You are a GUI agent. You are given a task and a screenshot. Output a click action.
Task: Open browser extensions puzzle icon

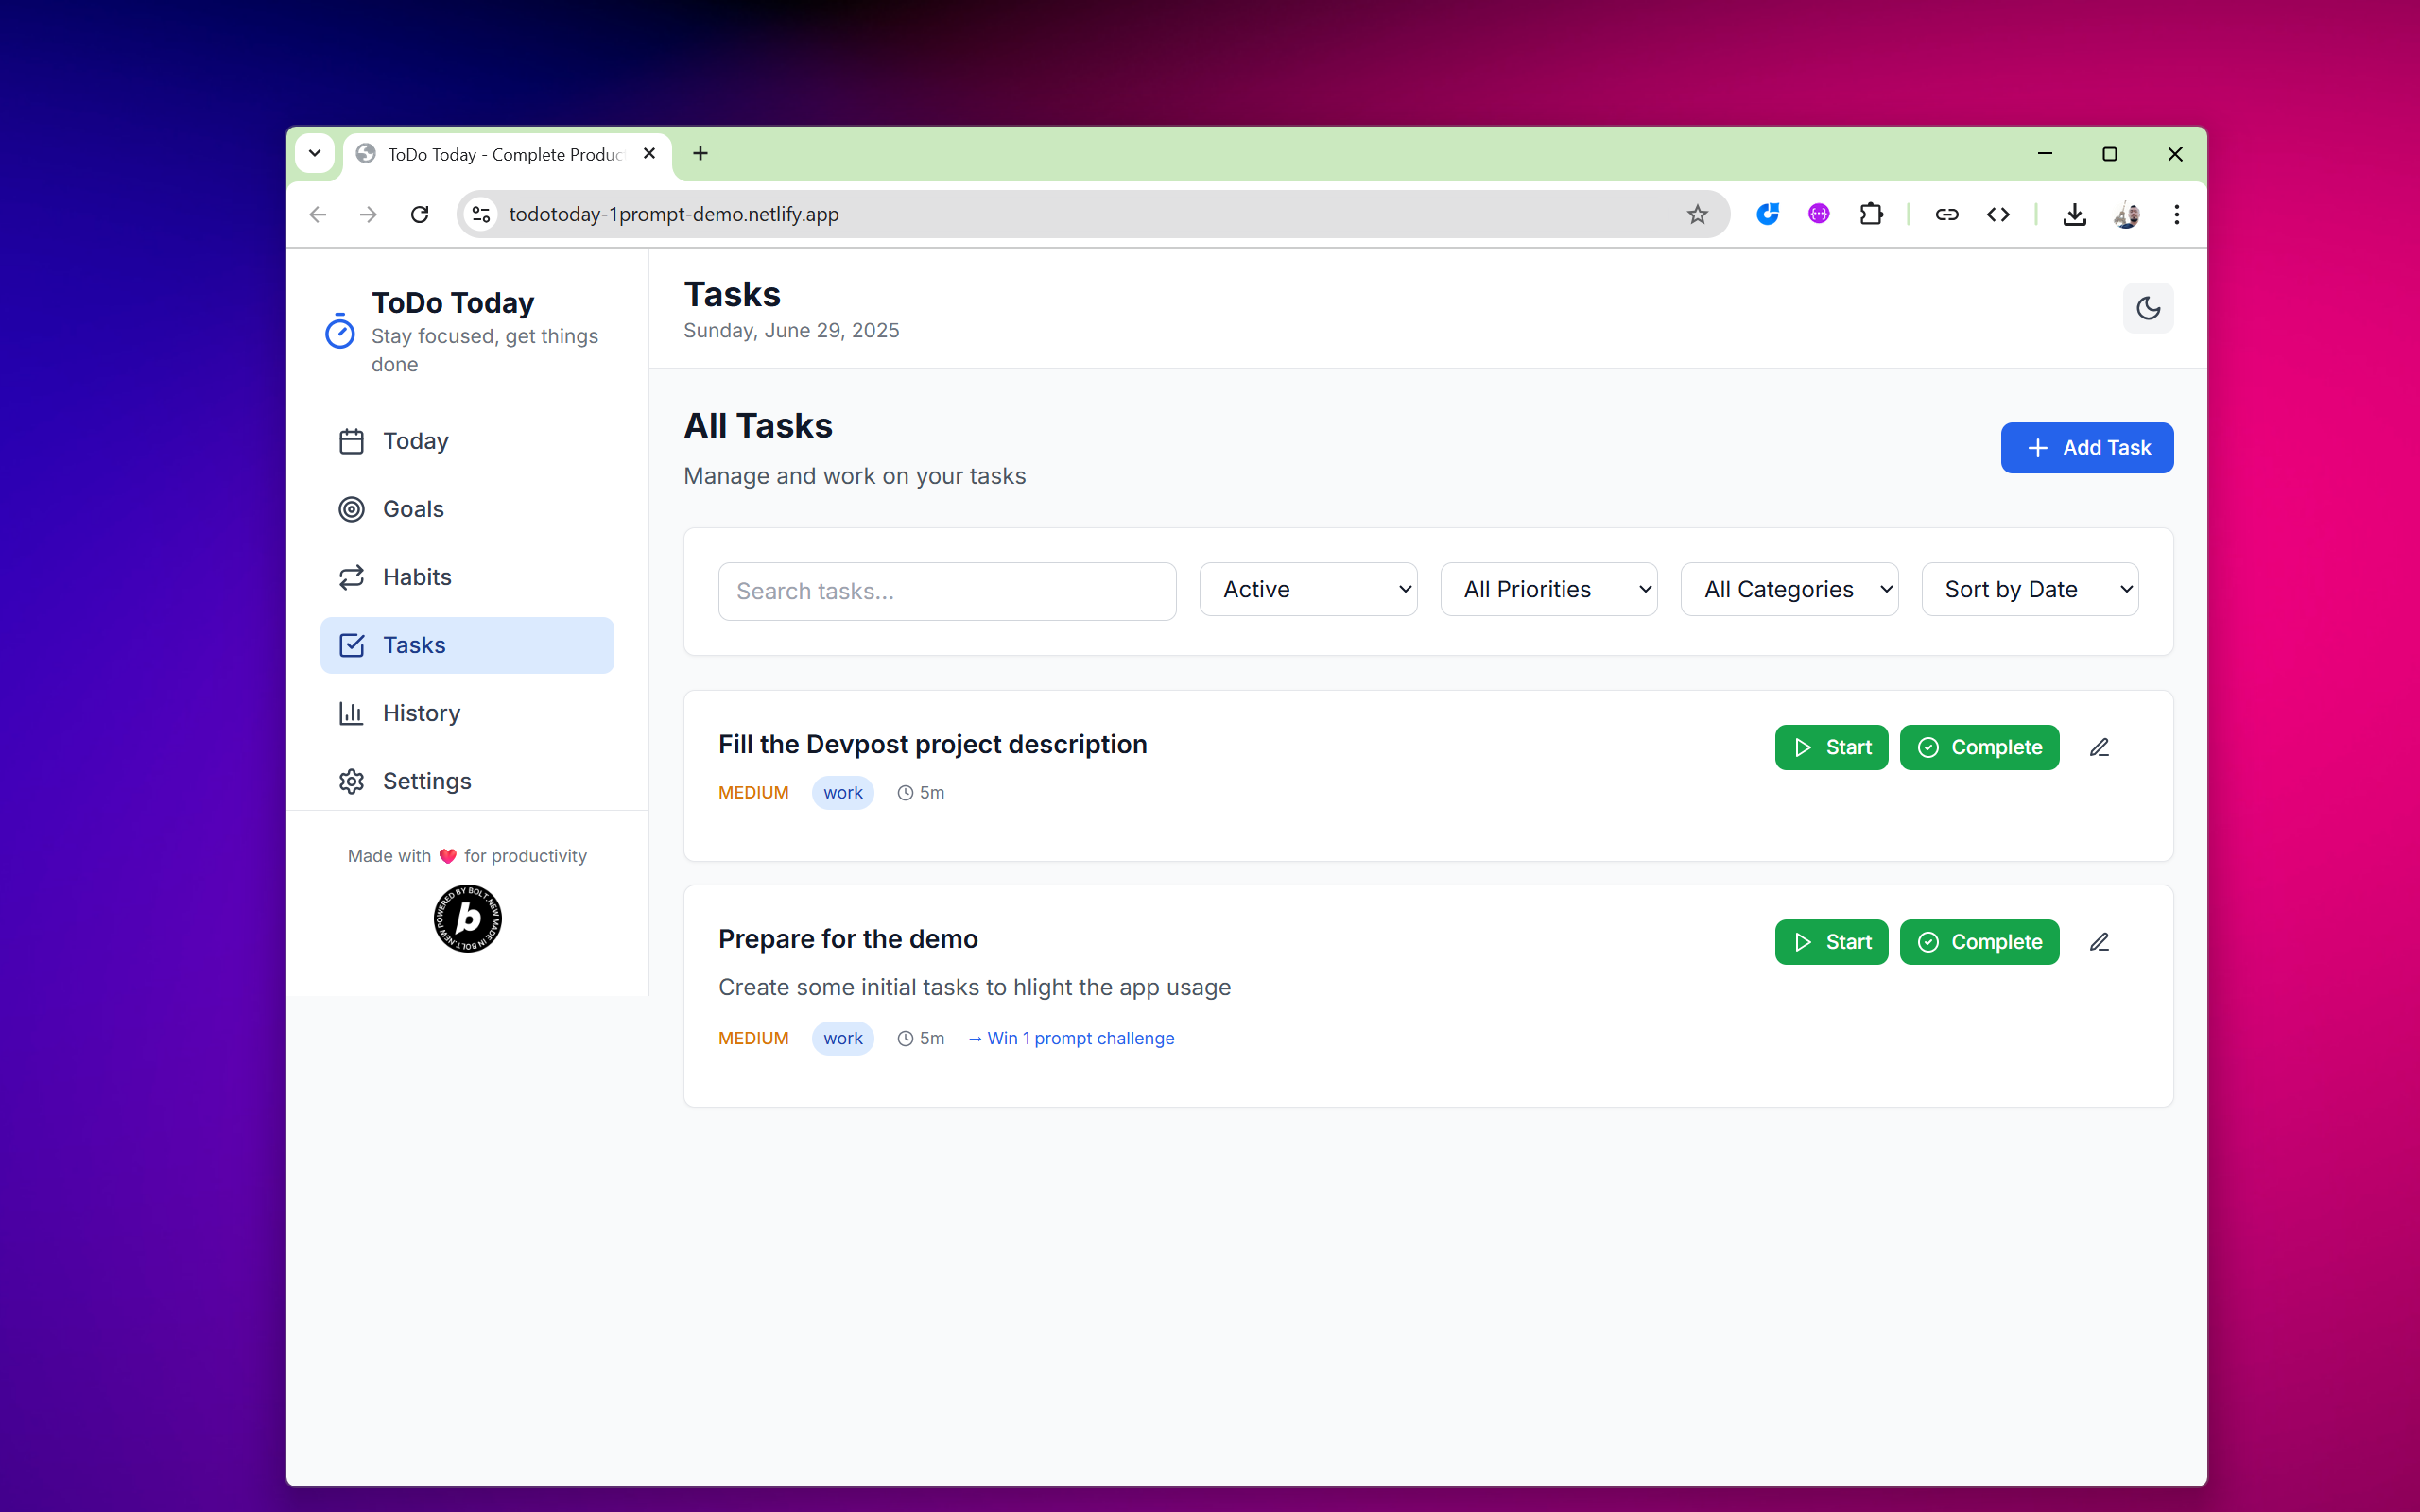point(1870,214)
